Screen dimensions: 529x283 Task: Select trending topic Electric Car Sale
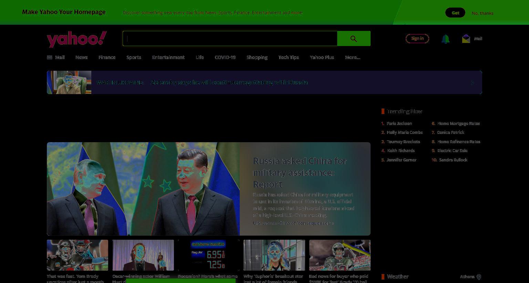pyautogui.click(x=452, y=150)
